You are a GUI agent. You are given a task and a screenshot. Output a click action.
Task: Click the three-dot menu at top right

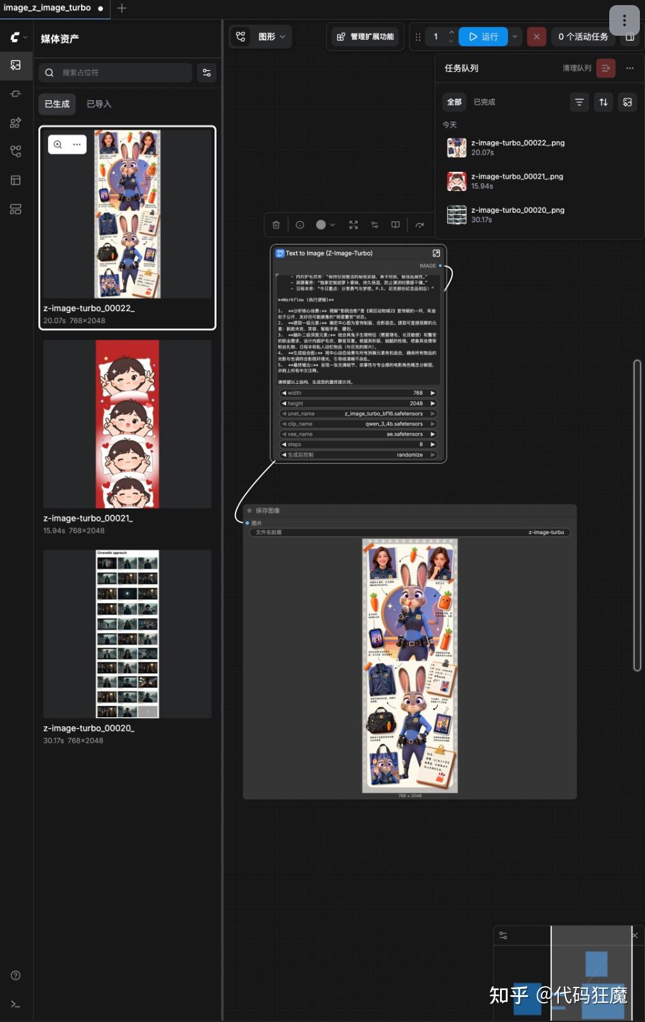coord(625,20)
